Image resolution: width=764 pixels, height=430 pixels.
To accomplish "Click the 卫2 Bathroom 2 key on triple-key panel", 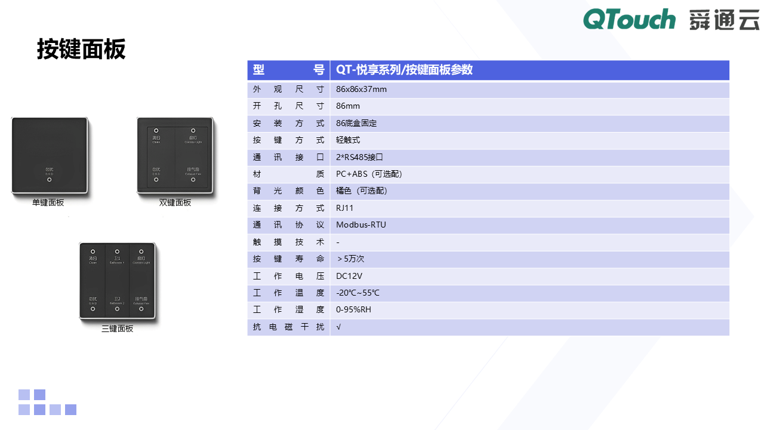I will coord(117,299).
